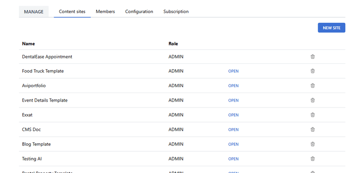Delete the Testing AI site
Viewport: 361px width, 173px height.
pos(312,159)
